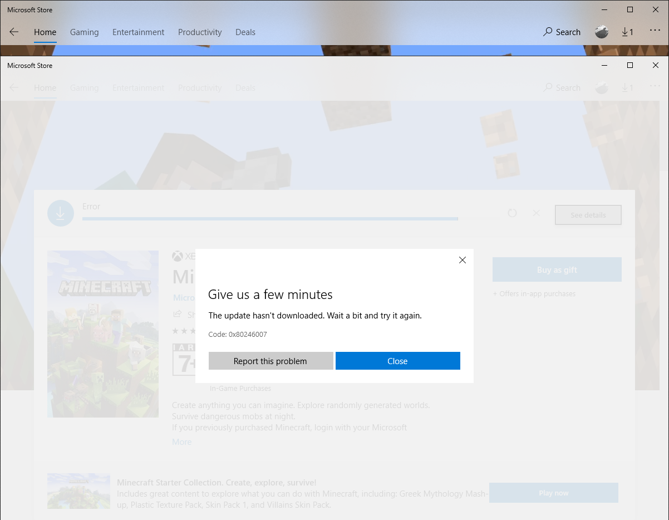Select dimmed Deals tab in the front window

(245, 87)
